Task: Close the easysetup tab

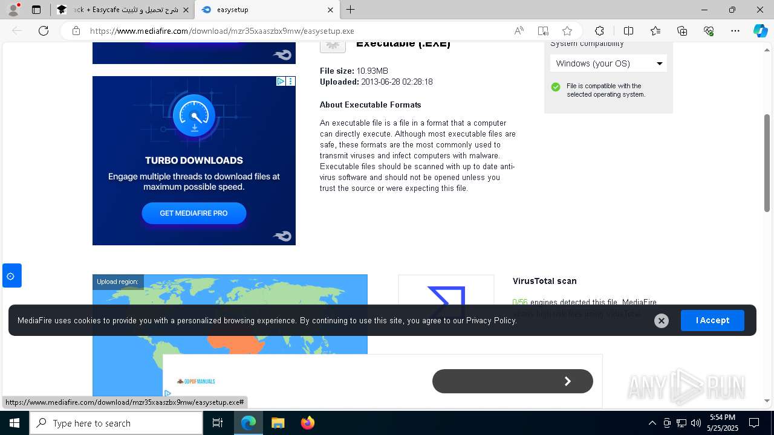Action: [330, 10]
